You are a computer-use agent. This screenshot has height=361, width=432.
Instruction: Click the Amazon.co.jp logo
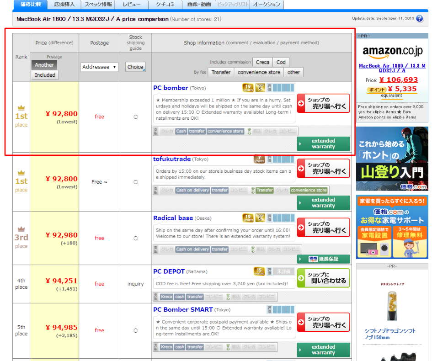[x=392, y=51]
